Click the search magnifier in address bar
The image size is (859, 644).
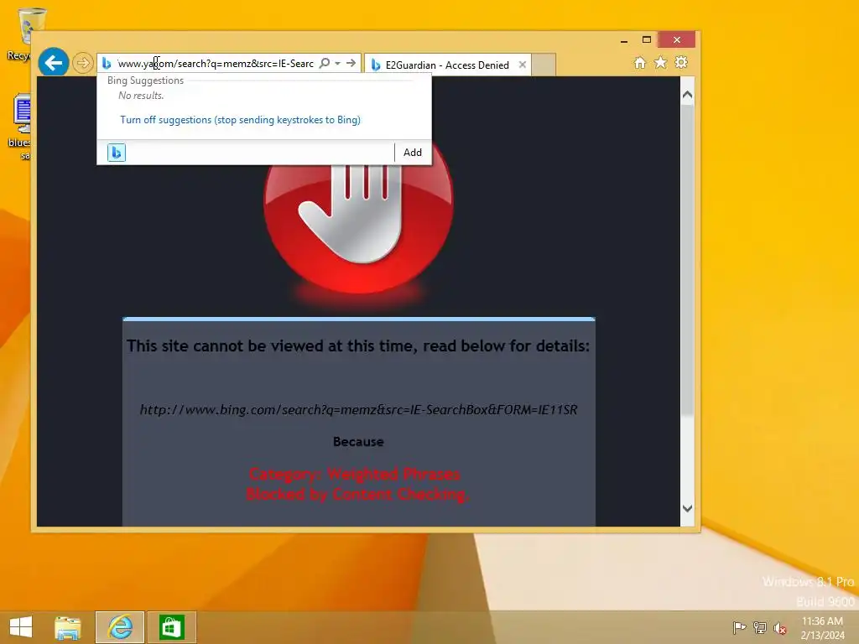325,63
